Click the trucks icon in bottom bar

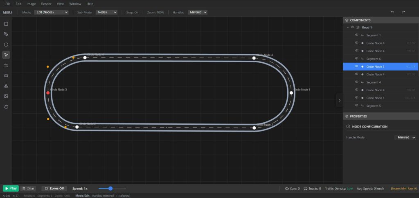coord(306,189)
